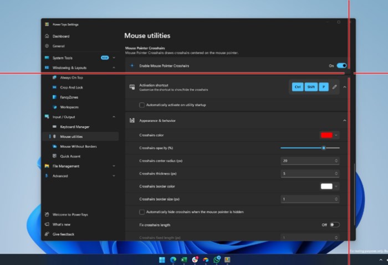Click the Crop And Lock icon
388x265 pixels.
click(55, 87)
